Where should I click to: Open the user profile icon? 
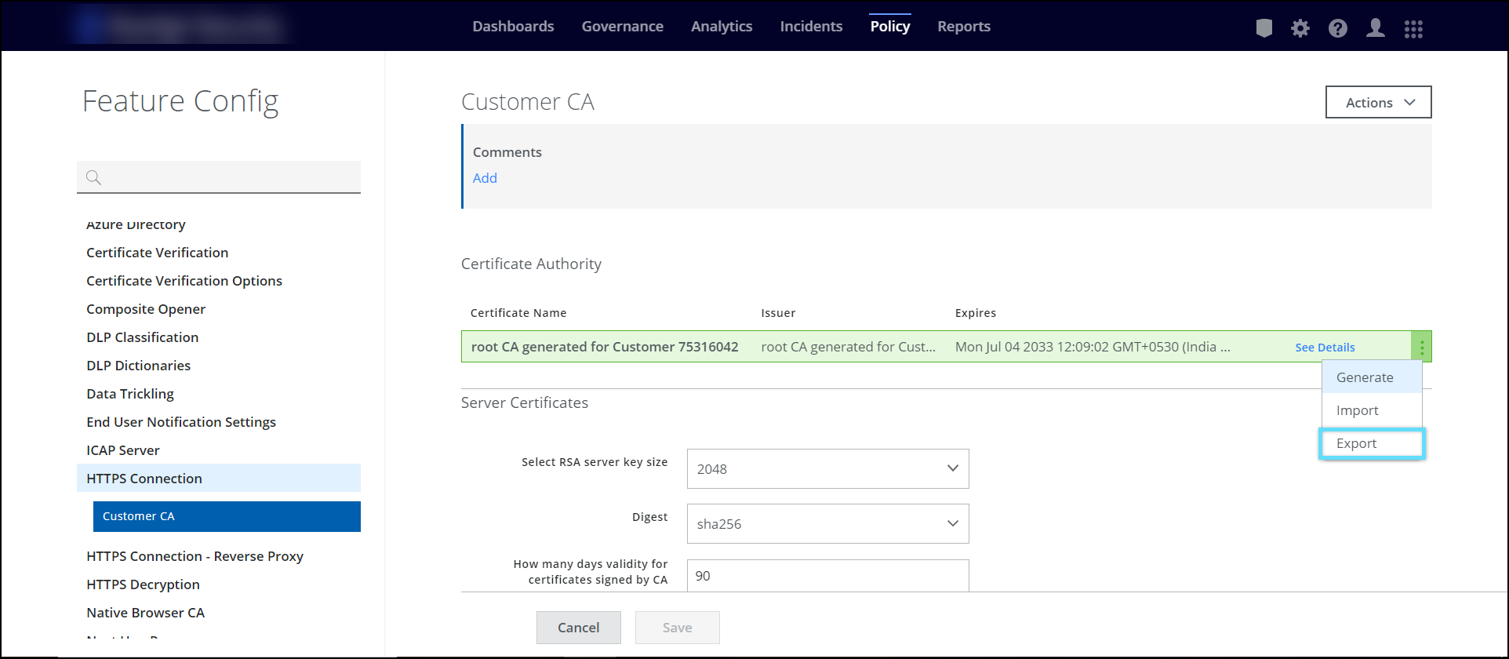click(x=1375, y=28)
